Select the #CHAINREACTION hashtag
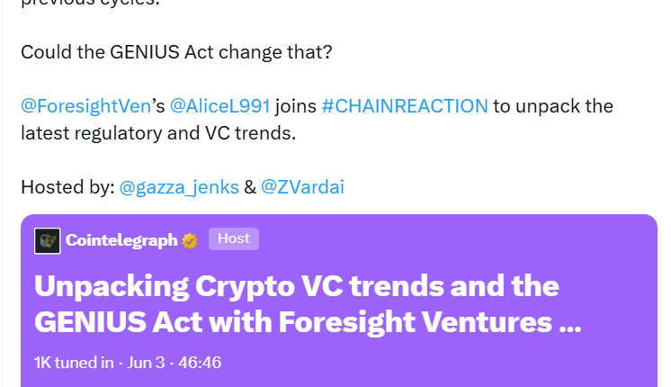This screenshot has width=671, height=387. pos(404,106)
